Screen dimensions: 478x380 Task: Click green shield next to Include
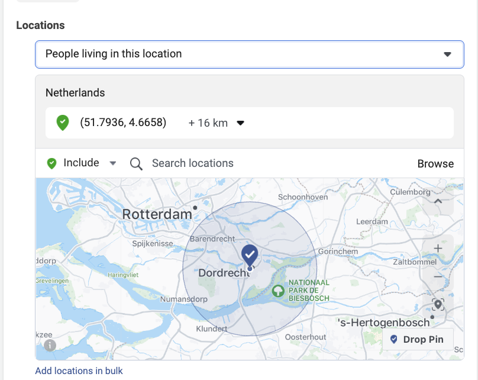tap(52, 163)
